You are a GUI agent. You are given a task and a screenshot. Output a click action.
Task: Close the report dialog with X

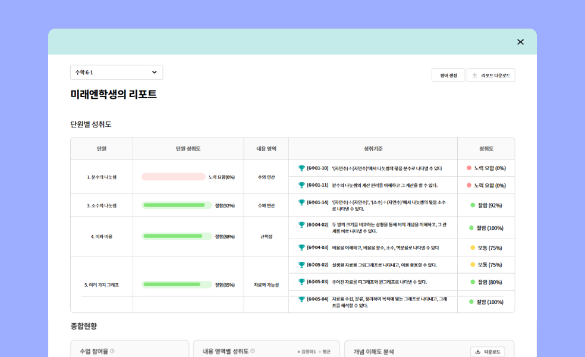520,42
